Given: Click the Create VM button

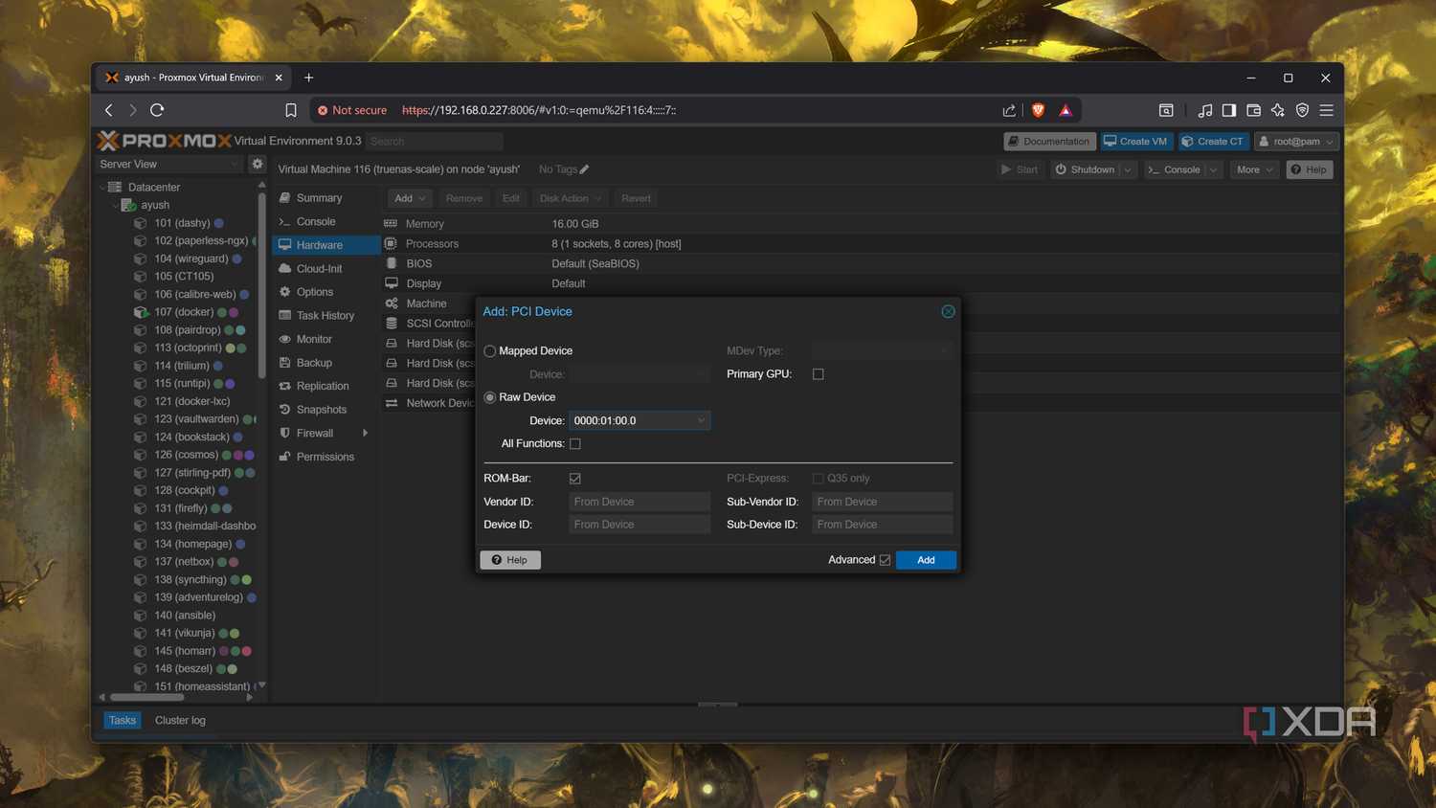Looking at the screenshot, I should click(1136, 142).
